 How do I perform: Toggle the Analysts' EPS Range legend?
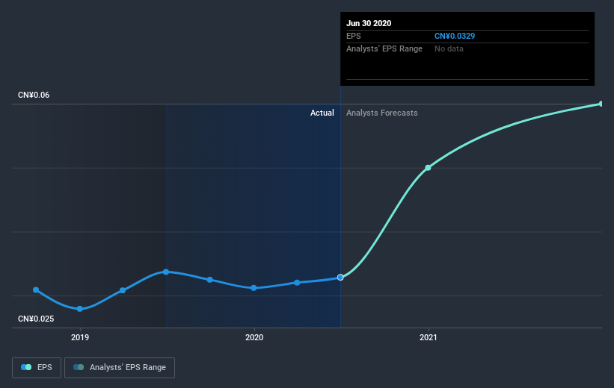pyautogui.click(x=120, y=368)
